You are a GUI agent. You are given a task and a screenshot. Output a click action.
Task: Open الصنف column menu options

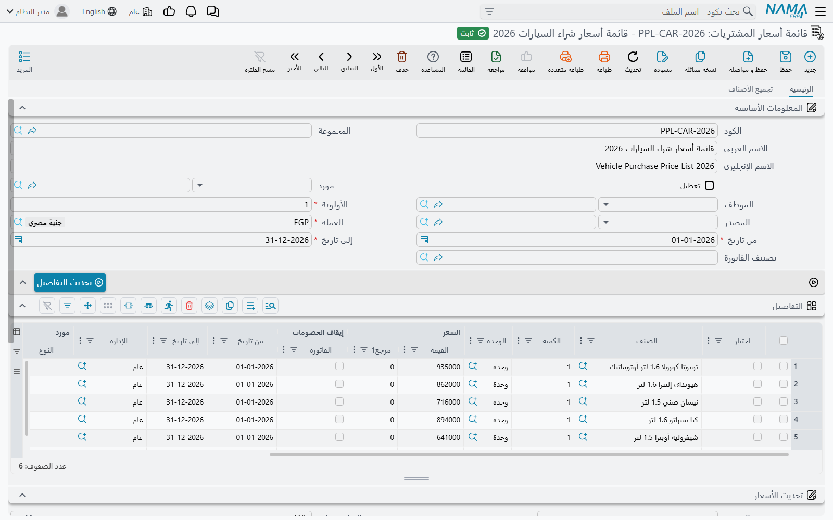click(x=581, y=341)
